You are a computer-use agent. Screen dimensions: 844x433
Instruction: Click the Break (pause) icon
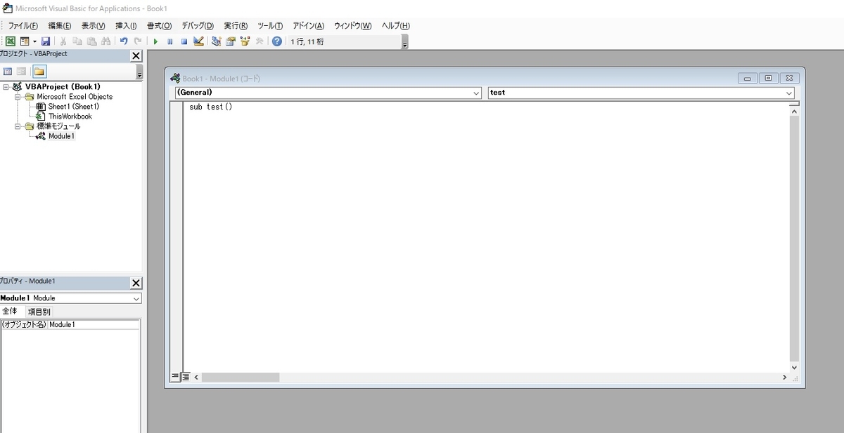click(170, 41)
